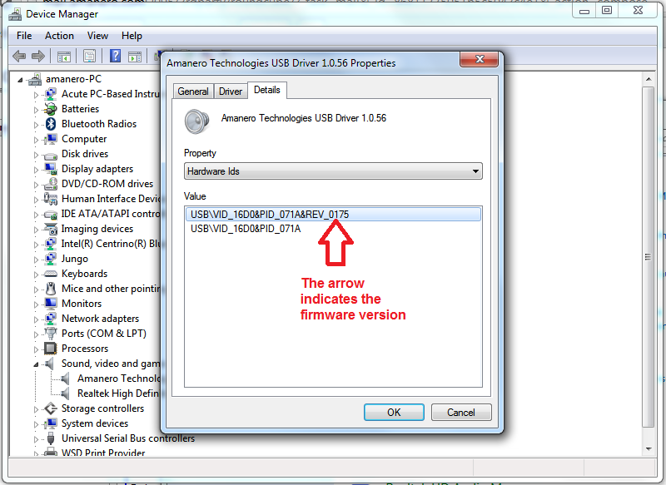Expand the Jungo node
The width and height of the screenshot is (666, 485).
36,260
